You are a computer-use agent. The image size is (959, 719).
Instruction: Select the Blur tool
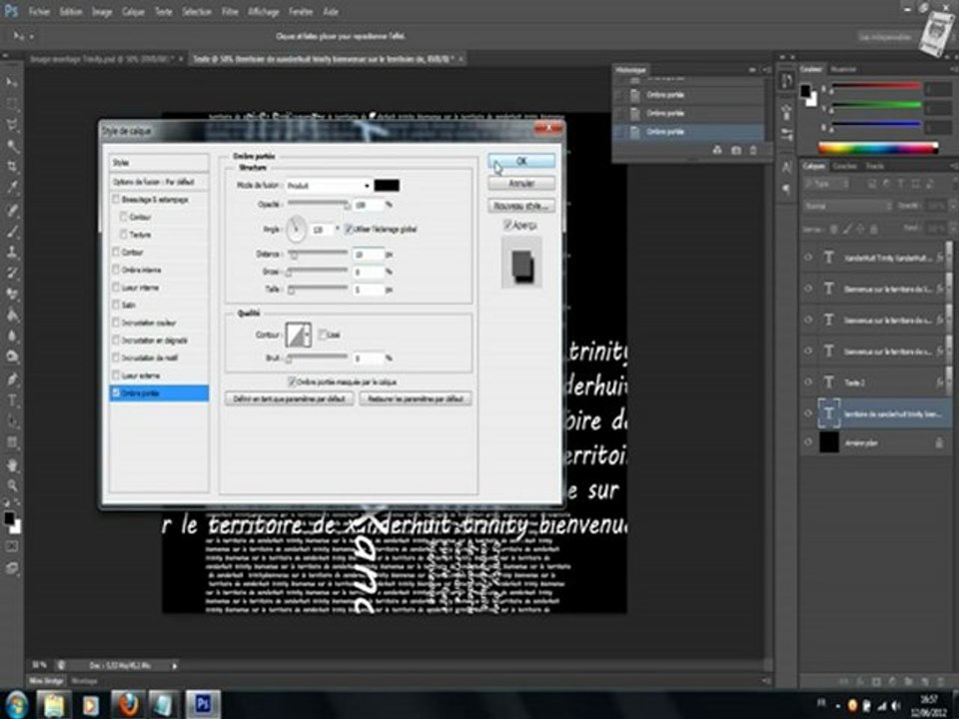pos(12,336)
